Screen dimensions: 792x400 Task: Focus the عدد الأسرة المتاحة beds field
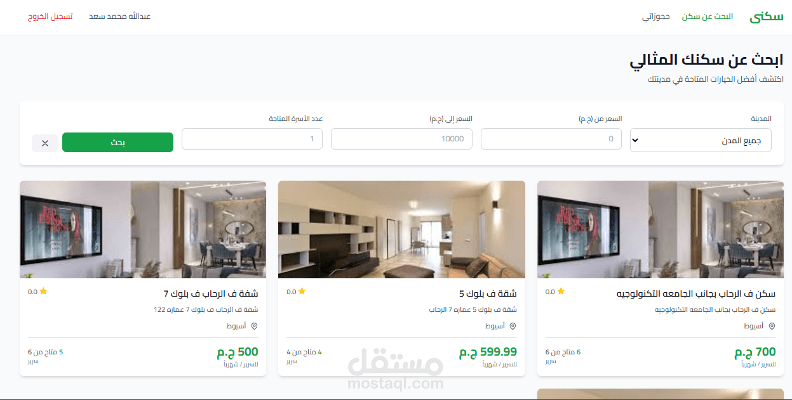252,139
